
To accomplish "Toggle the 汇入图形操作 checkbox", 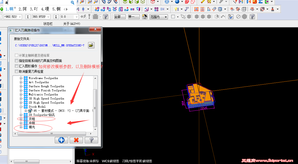I will (x=16, y=66).
